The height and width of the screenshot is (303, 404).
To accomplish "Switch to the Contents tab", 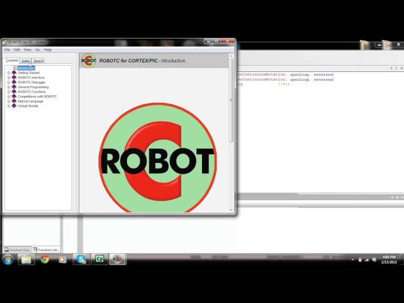I will pos(12,61).
